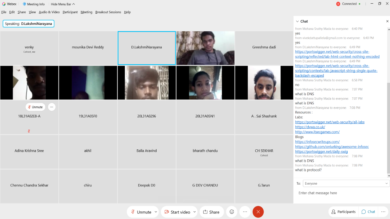This screenshot has width=390, height=219.
Task: Open Meeting Info shield icon
Action: point(25,4)
